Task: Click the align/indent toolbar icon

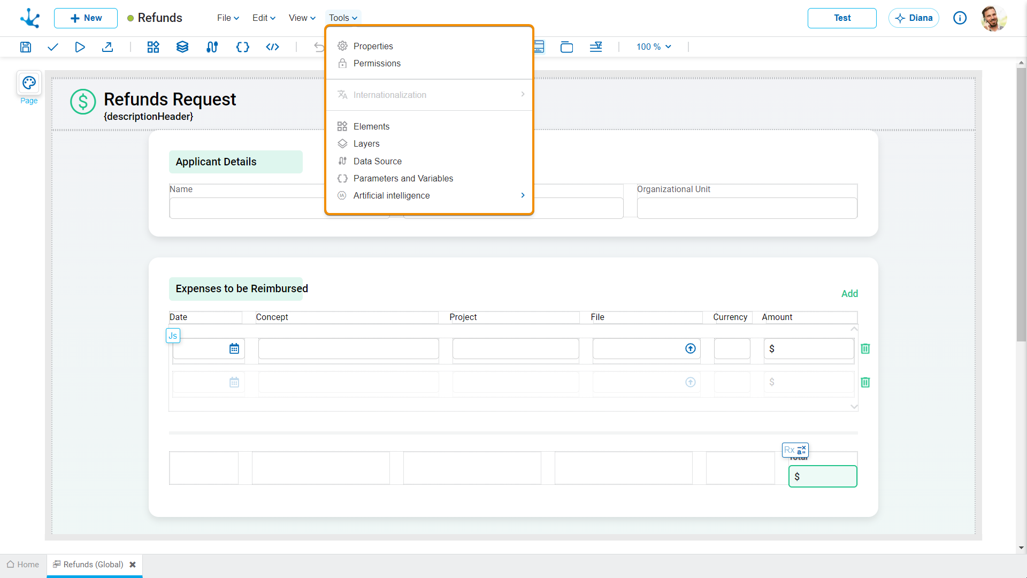Action: [596, 47]
